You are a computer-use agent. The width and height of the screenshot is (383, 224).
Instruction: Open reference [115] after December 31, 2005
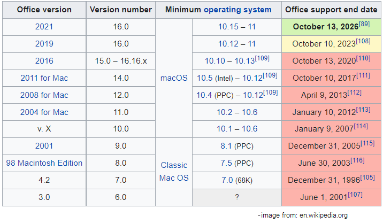coord(367,143)
